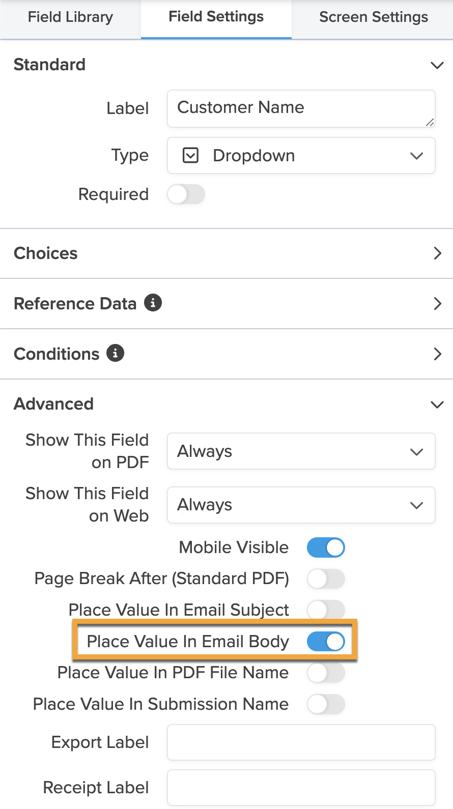Collapse the Standard section chevron

(437, 65)
